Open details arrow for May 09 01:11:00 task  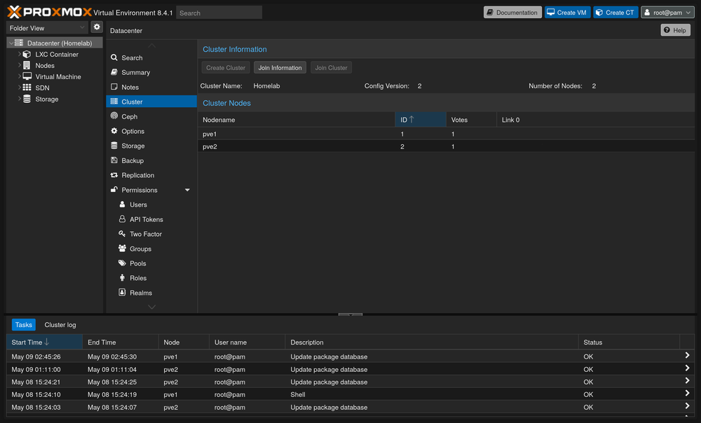687,368
